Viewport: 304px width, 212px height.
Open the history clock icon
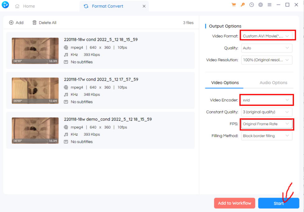pos(251,5)
